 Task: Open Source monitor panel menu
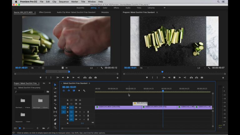[35, 12]
